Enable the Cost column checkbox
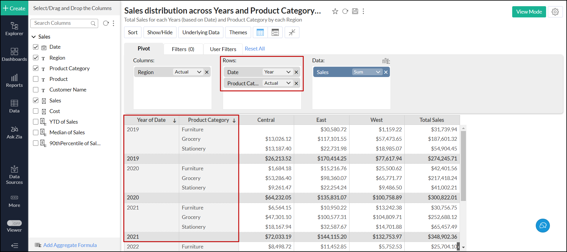This screenshot has width=567, height=252. pyautogui.click(x=36, y=111)
